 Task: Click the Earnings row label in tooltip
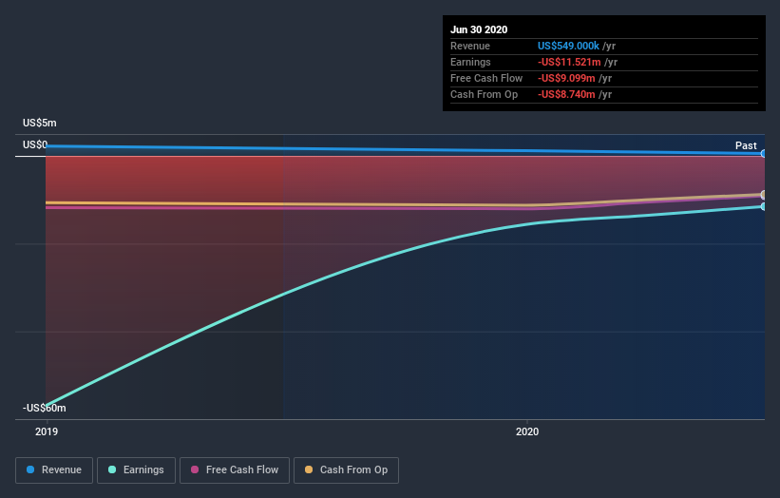pyautogui.click(x=470, y=62)
